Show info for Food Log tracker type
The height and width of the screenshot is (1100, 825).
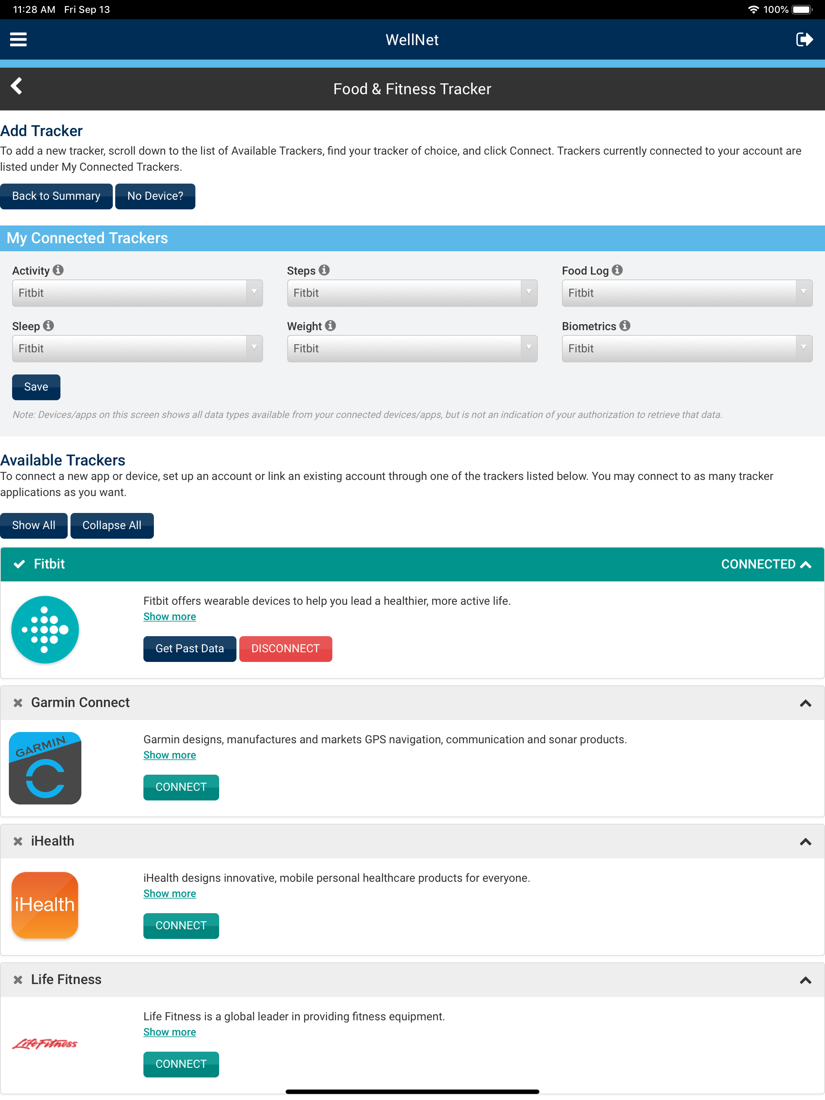point(618,270)
